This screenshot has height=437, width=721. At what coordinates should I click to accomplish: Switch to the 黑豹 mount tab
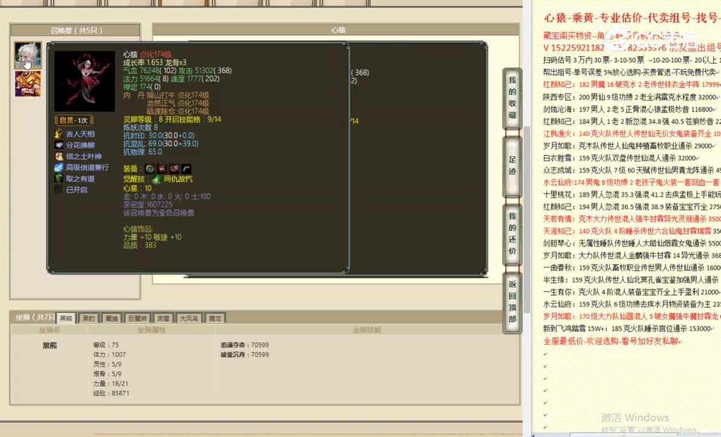pyautogui.click(x=89, y=318)
